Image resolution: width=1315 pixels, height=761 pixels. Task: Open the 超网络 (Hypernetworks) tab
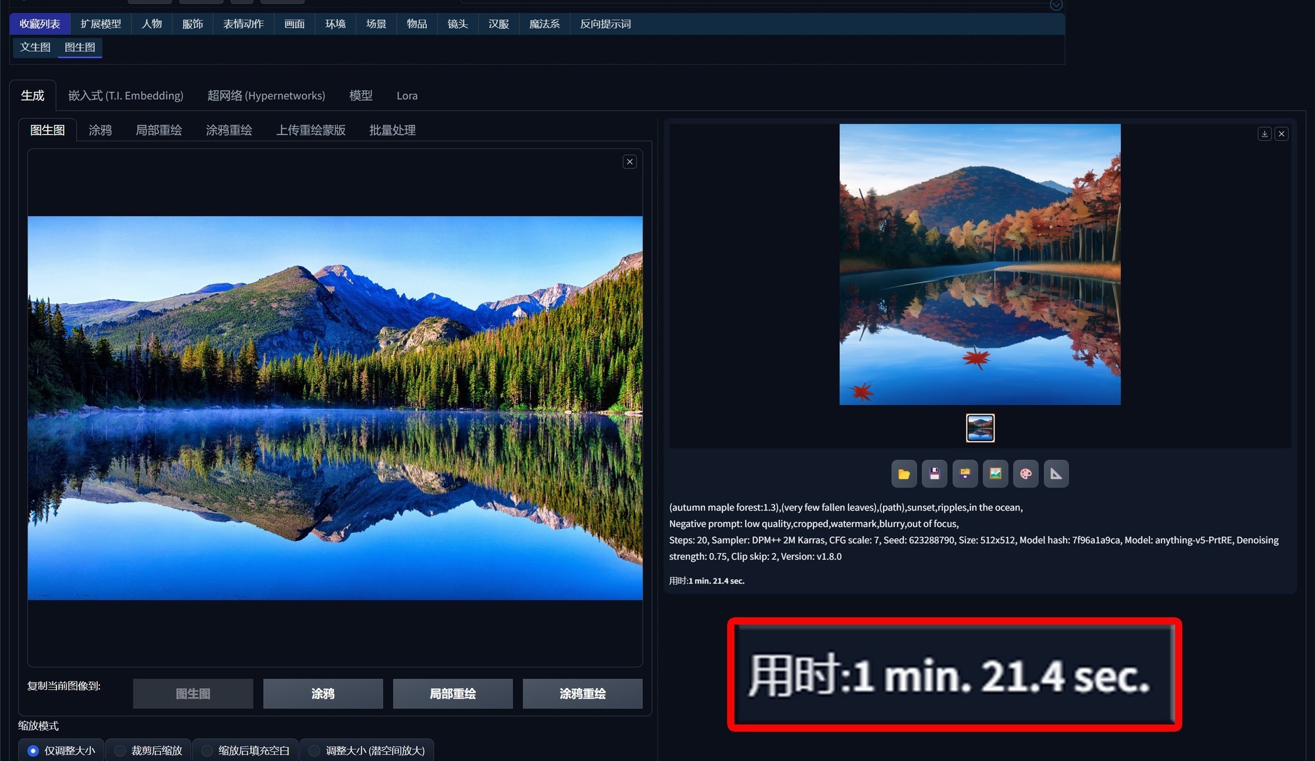(x=266, y=96)
